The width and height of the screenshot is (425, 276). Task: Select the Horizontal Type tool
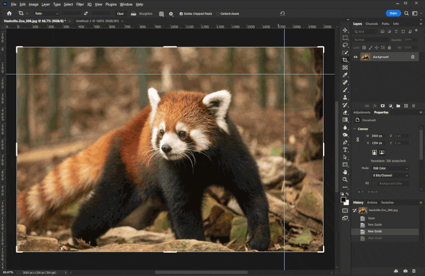(345, 150)
